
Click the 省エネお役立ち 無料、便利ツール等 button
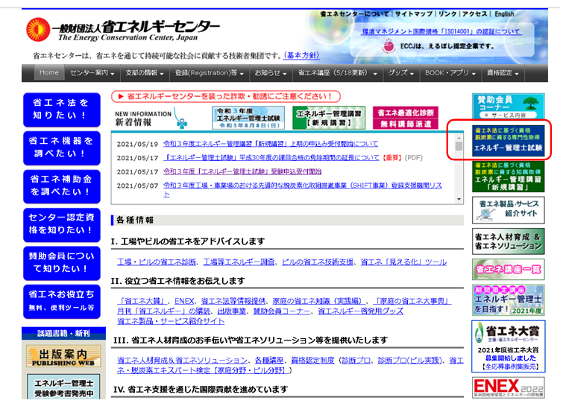pyautogui.click(x=62, y=302)
